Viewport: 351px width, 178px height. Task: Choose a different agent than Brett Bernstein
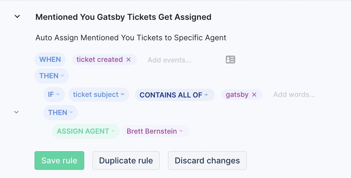point(155,131)
